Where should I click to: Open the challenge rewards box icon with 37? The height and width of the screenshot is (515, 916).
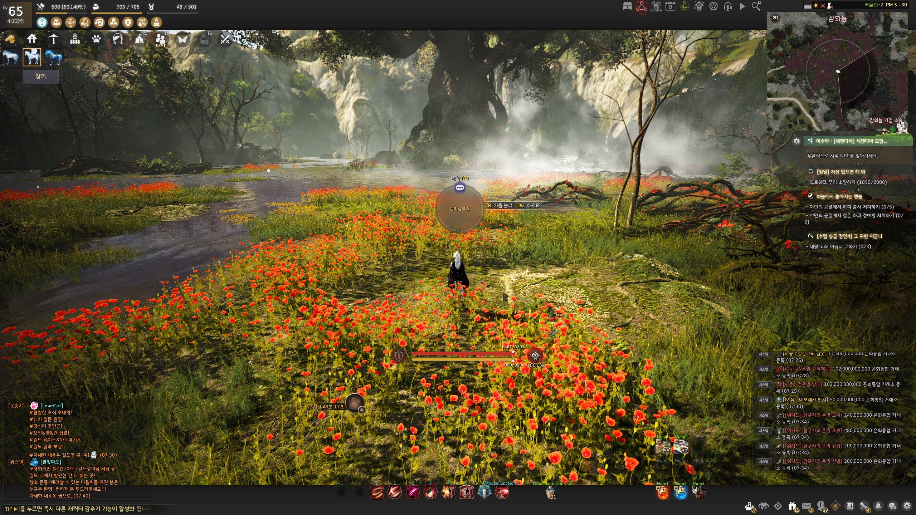click(750, 506)
